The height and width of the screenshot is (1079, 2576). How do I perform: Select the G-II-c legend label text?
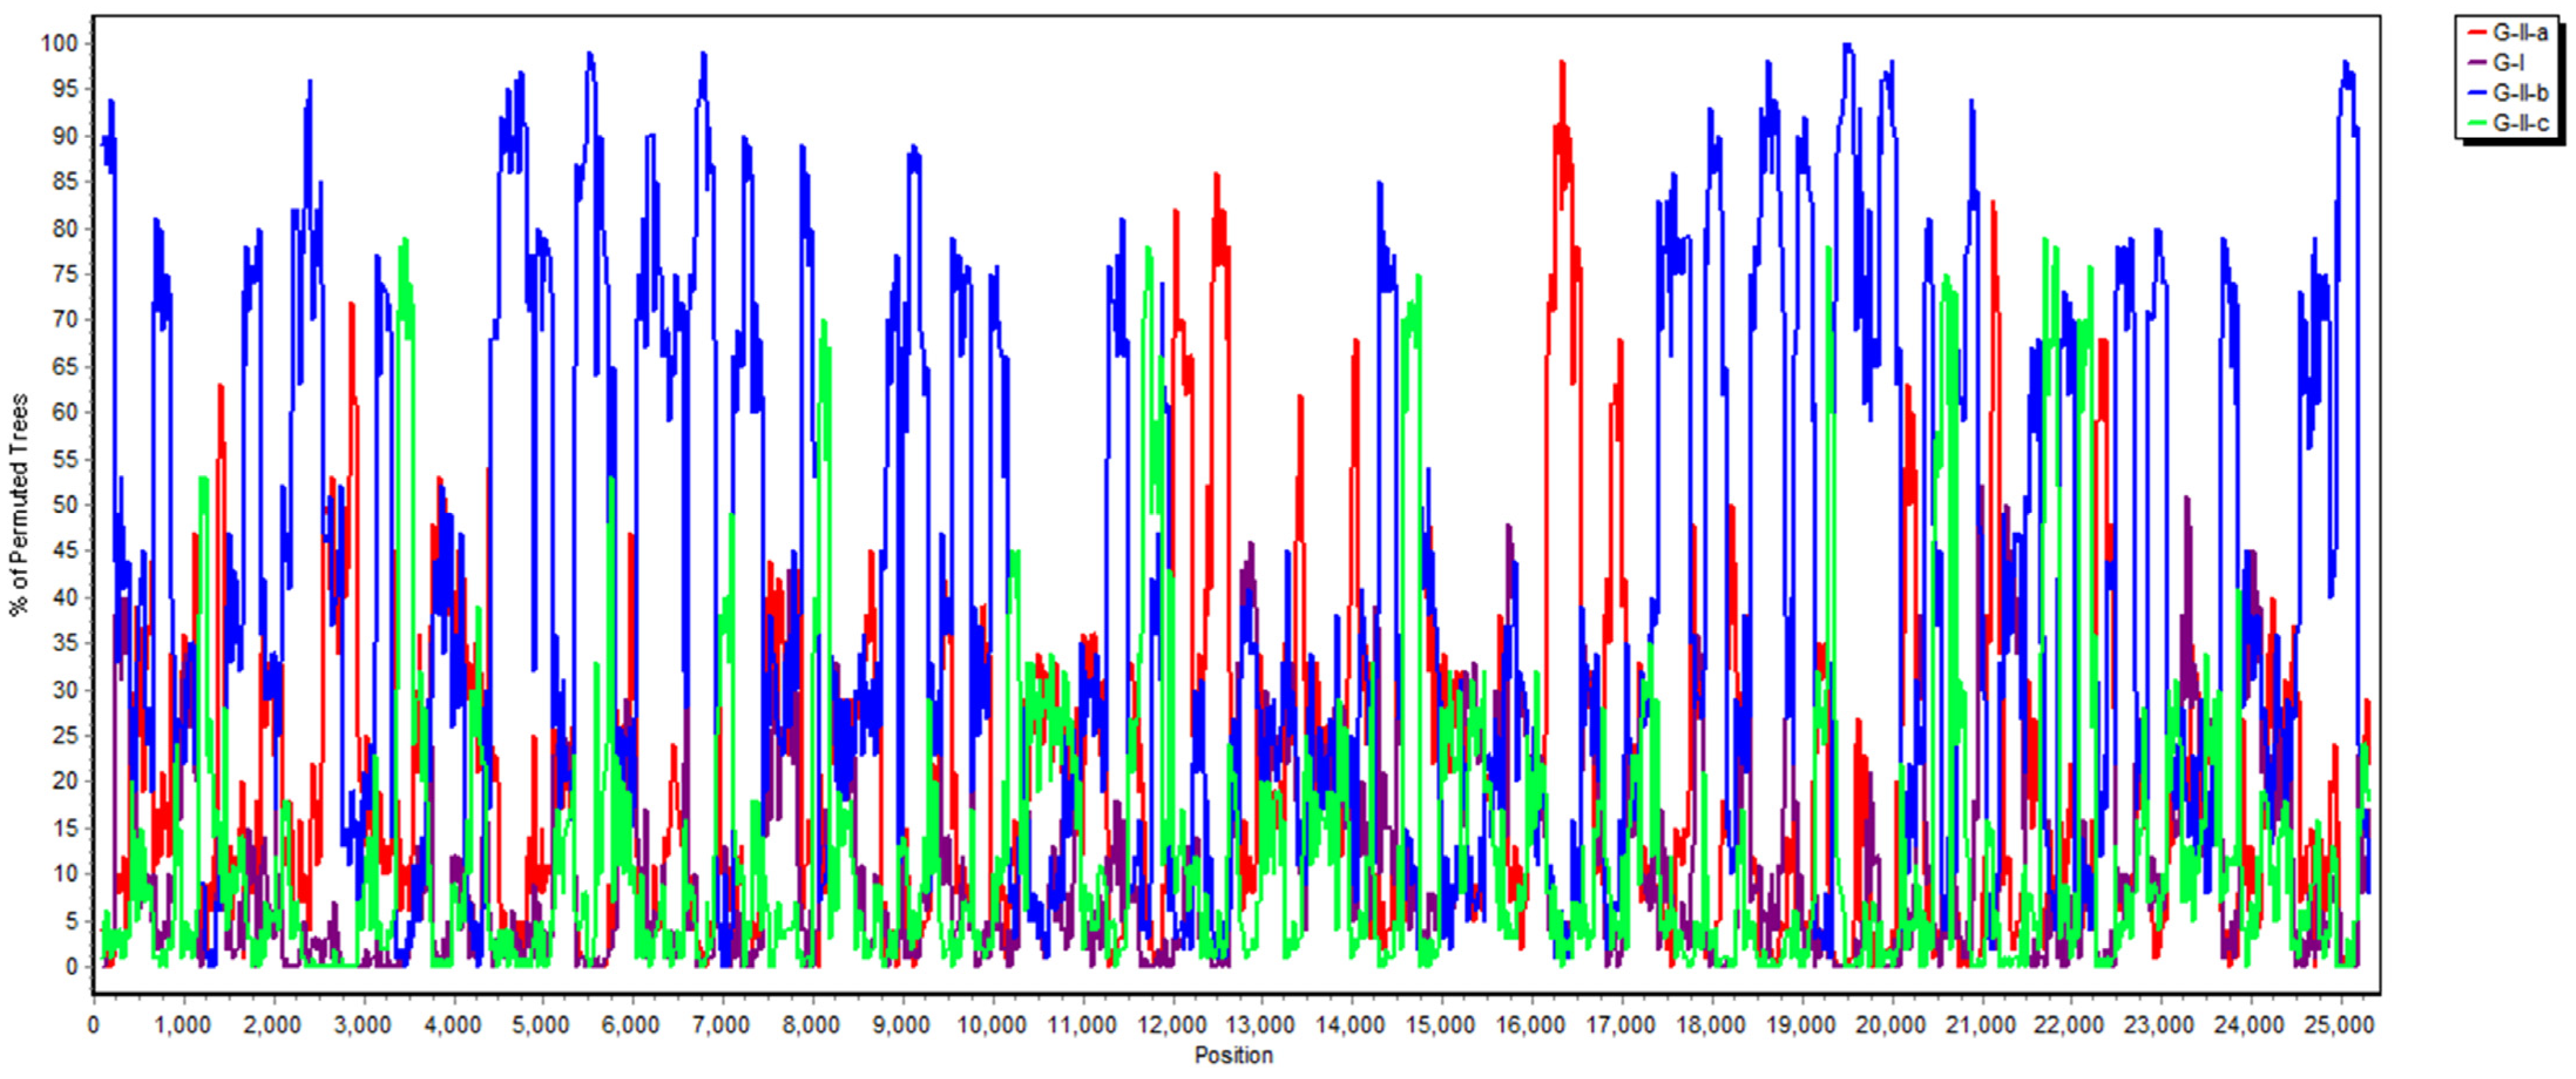click(x=2520, y=124)
